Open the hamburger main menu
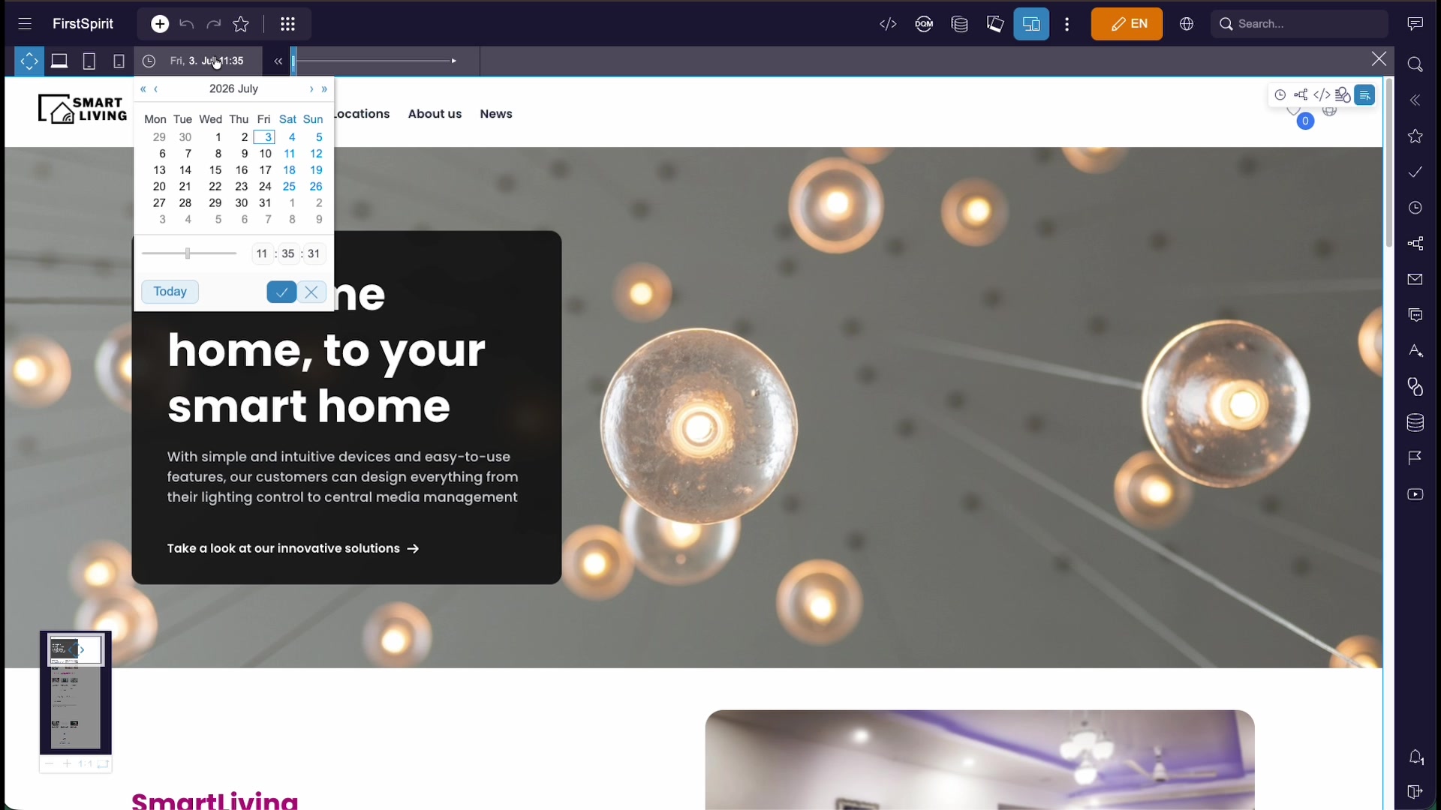Screen dimensions: 1441x810 pyautogui.click(x=25, y=24)
